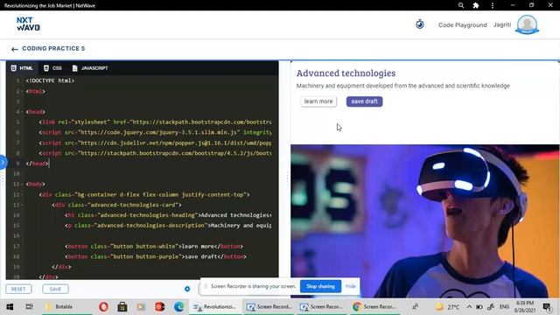Switch to the first Screen Record... taskbar window
Screen dimensions: 560x315
[269, 307]
